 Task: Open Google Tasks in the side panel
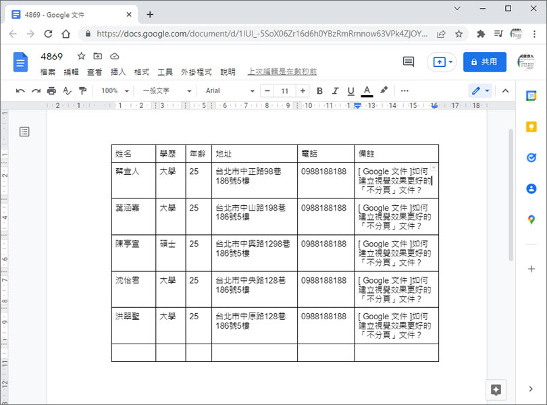click(x=531, y=158)
